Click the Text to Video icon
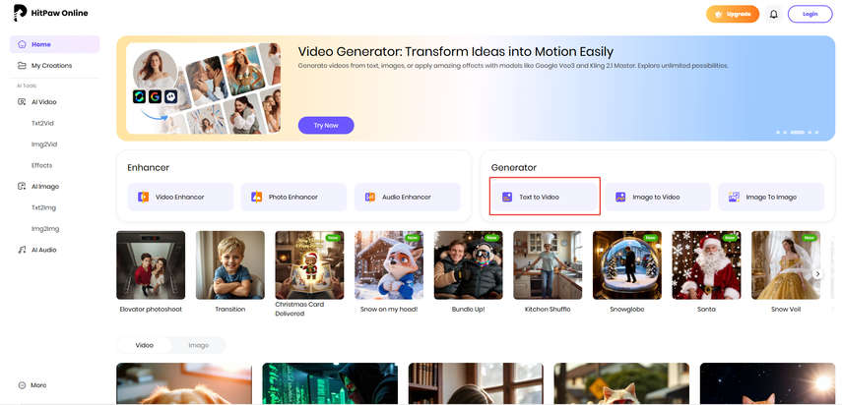 click(507, 198)
